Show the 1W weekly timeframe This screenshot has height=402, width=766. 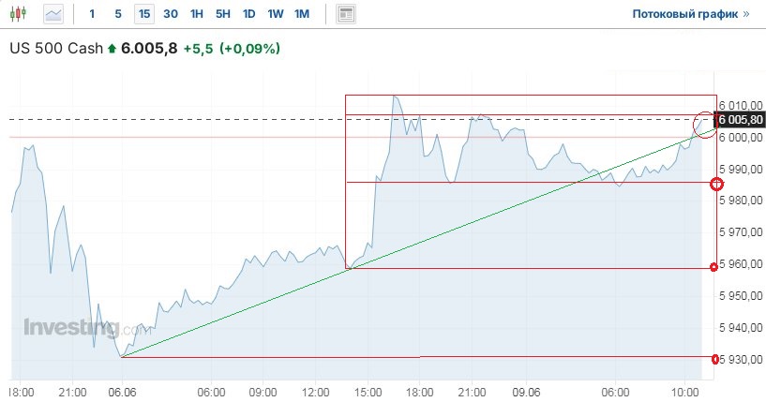pyautogui.click(x=275, y=14)
